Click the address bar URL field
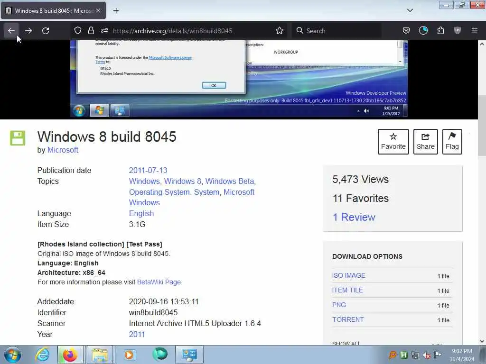The width and height of the screenshot is (486, 364). [x=173, y=31]
